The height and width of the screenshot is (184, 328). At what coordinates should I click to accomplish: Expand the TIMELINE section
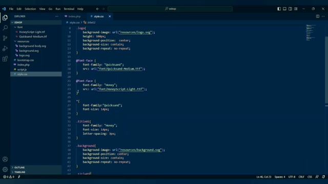[x=36, y=172]
